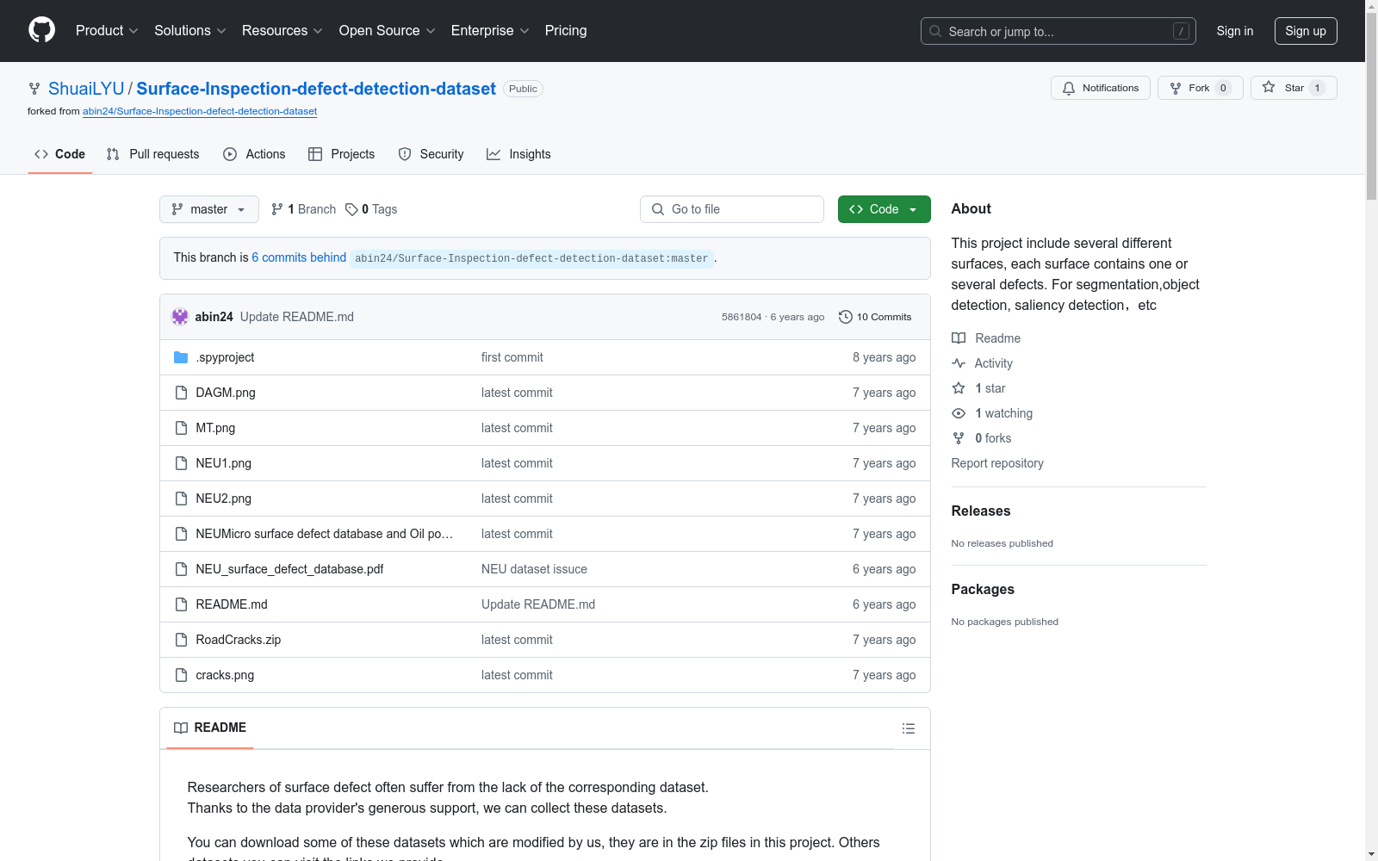Image resolution: width=1378 pixels, height=861 pixels.
Task: Click the Report repository link
Action: pyautogui.click(x=997, y=463)
